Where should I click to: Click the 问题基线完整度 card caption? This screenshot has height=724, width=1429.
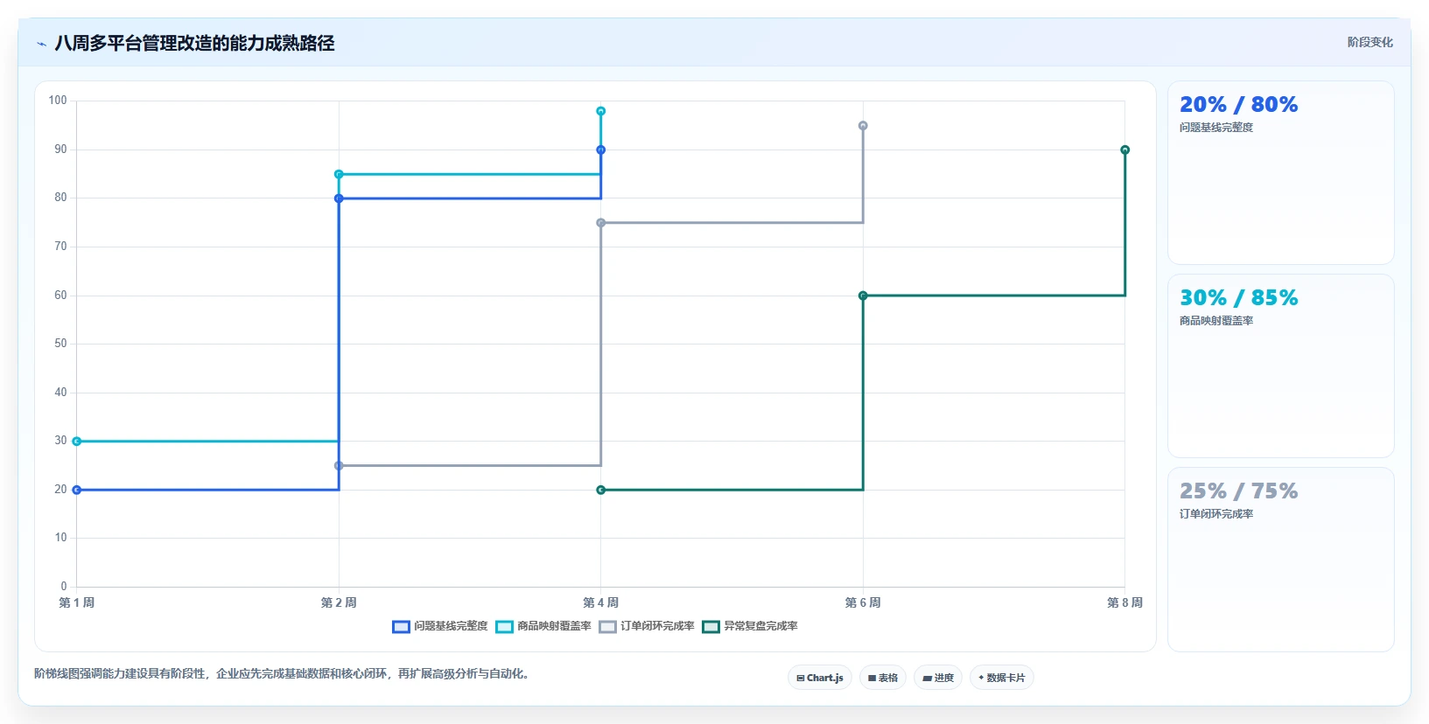[x=1216, y=128]
